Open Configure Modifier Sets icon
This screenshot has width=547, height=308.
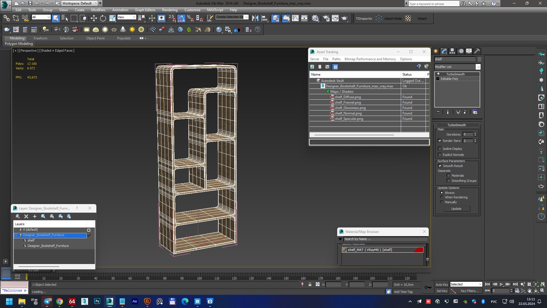point(475,112)
